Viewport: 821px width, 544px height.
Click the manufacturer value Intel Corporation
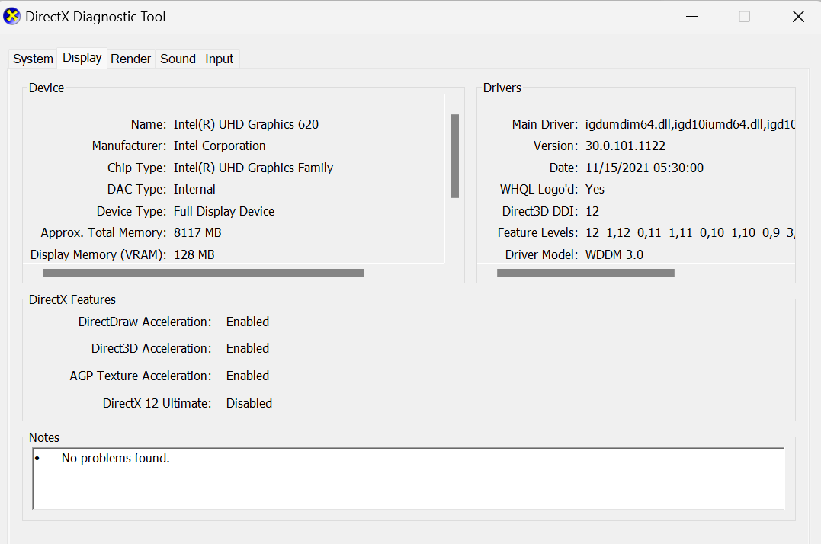220,146
